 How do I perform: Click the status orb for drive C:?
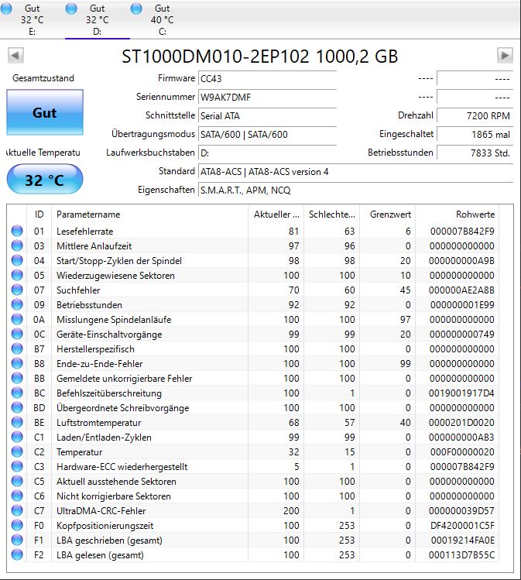136,9
